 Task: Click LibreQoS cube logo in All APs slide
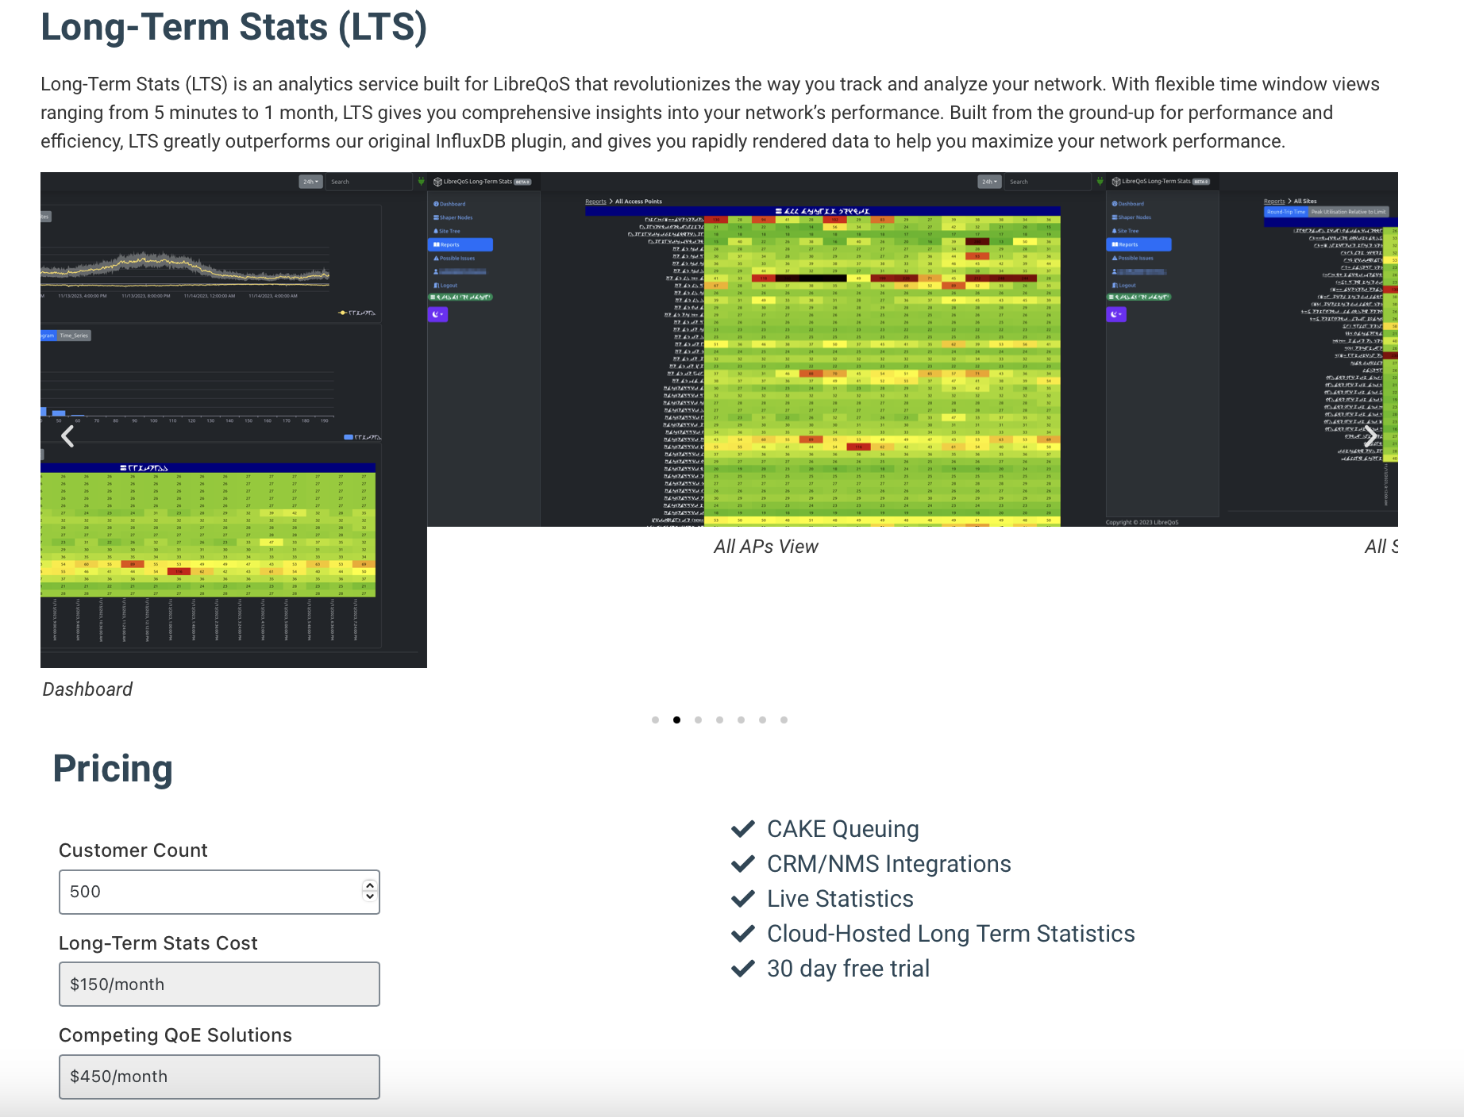click(437, 182)
